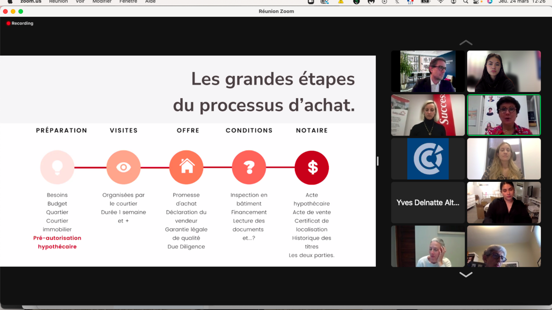Open Spotlight search magnifier in menu bar
Image resolution: width=552 pixels, height=310 pixels.
[466, 2]
